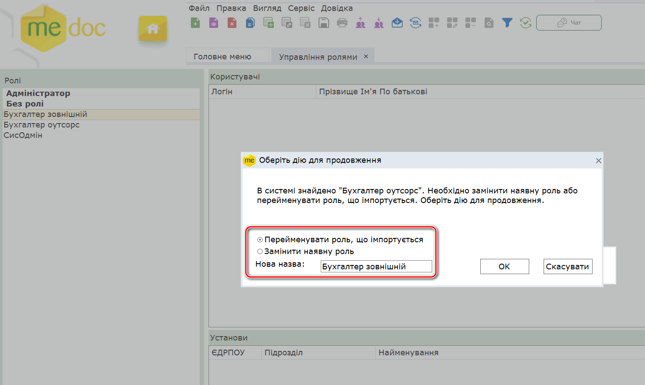Screen dimensions: 645x385
Task: Select 'Замінити наявну роль' radio button
Action: click(260, 251)
